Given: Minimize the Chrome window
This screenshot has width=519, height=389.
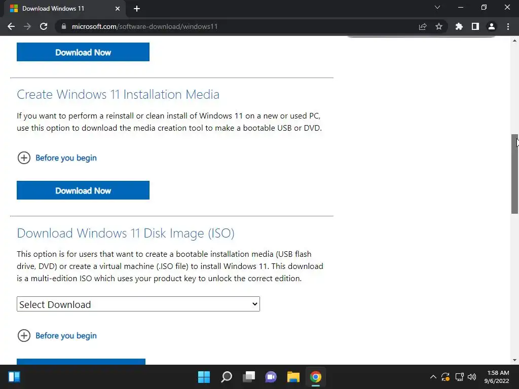Looking at the screenshot, I should pos(460,7).
